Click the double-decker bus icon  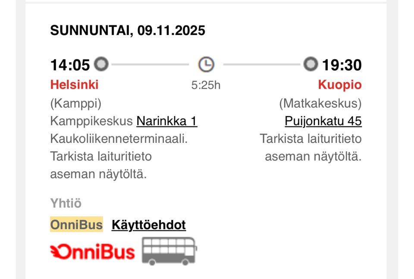pos(169,251)
